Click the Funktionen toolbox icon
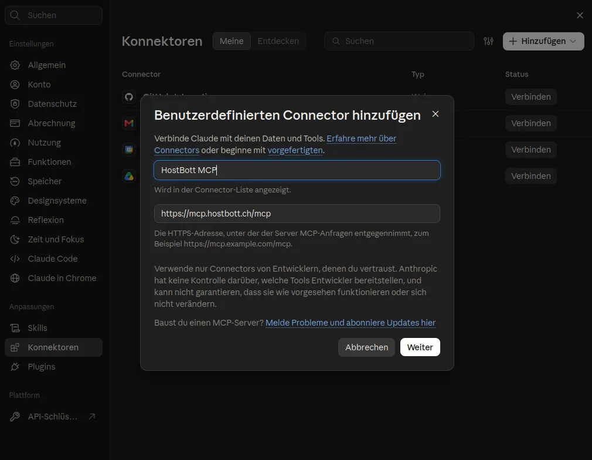This screenshot has height=460, width=592. click(15, 162)
